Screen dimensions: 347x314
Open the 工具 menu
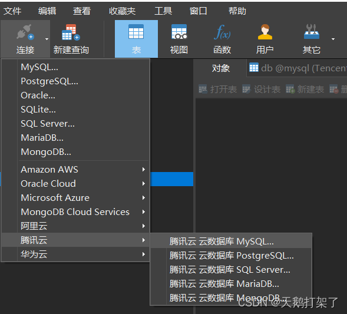click(x=163, y=11)
